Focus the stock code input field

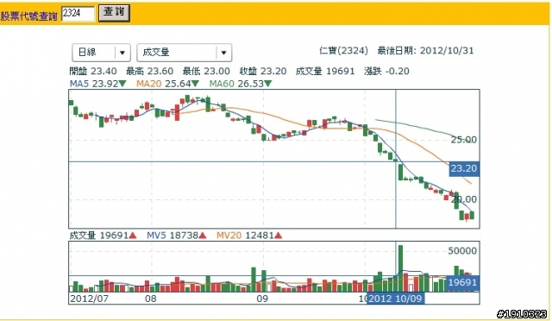pos(78,14)
